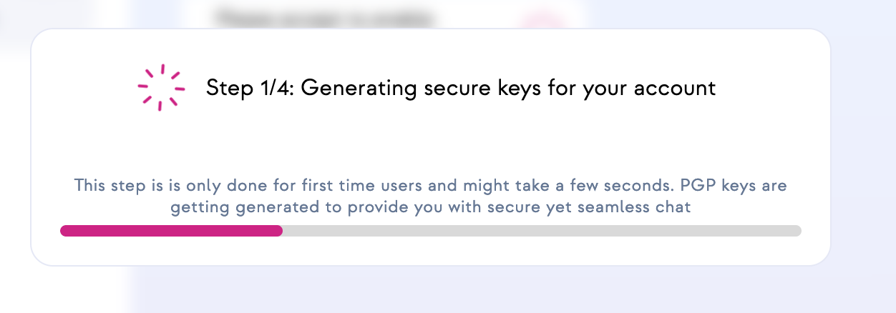Click the blurred text above the dialog
Image resolution: width=896 pixels, height=313 pixels.
click(324, 16)
